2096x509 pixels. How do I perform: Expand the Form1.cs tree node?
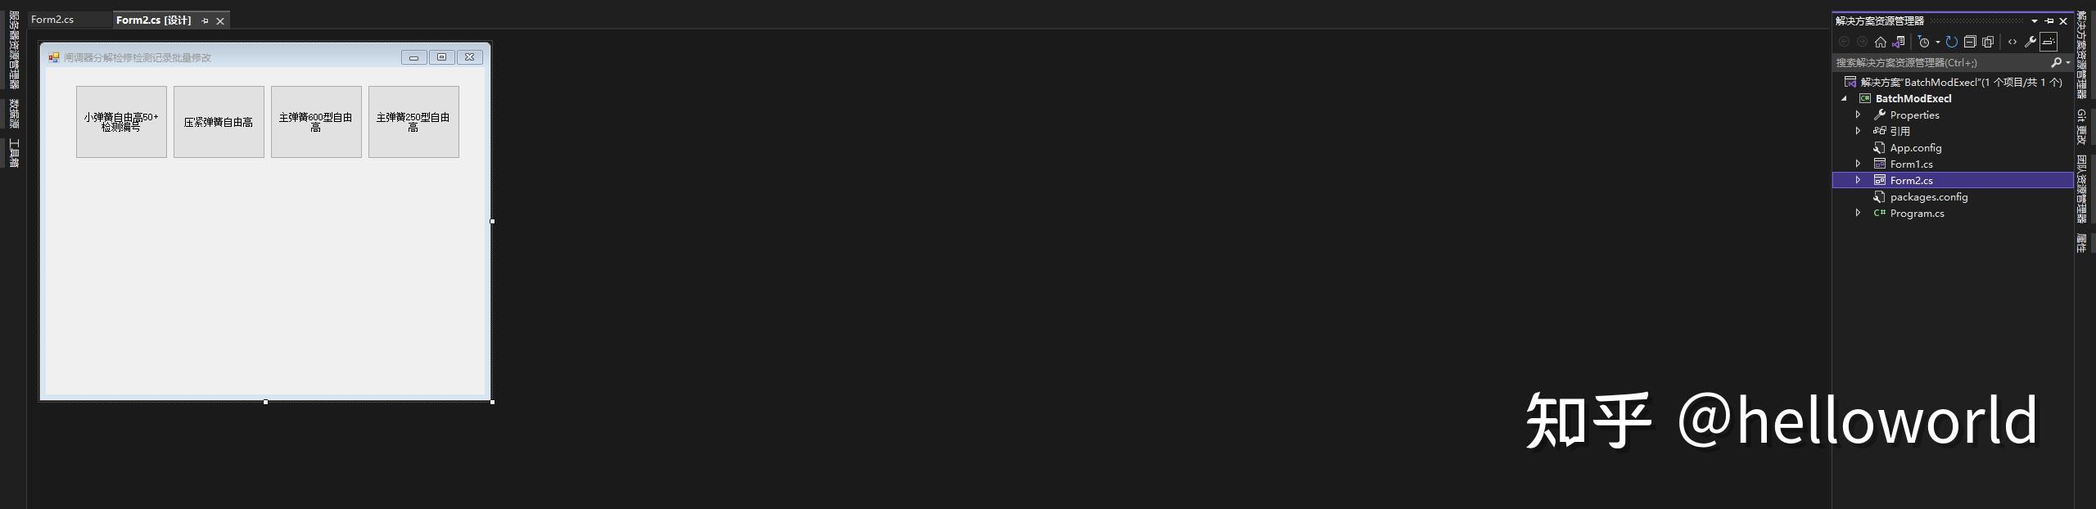(1858, 164)
